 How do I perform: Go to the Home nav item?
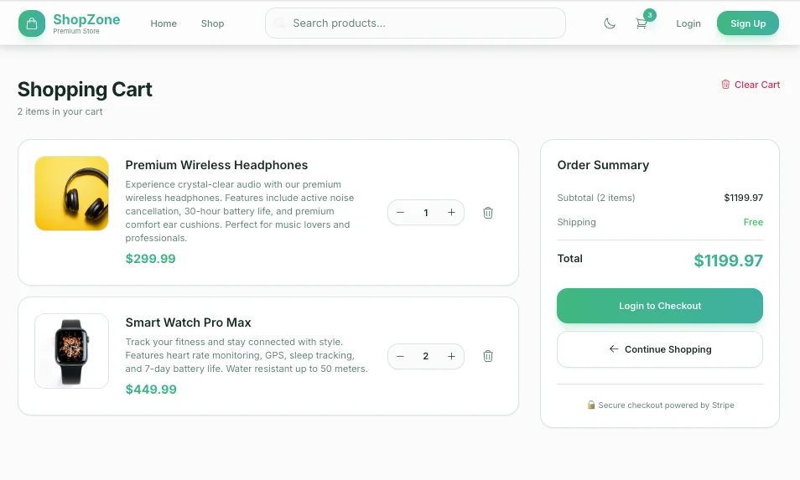164,23
